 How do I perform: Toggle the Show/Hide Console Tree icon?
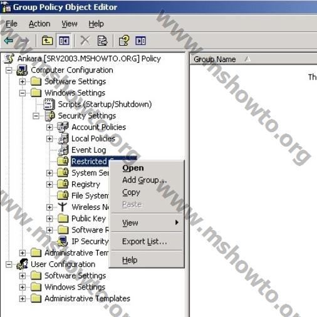64,41
